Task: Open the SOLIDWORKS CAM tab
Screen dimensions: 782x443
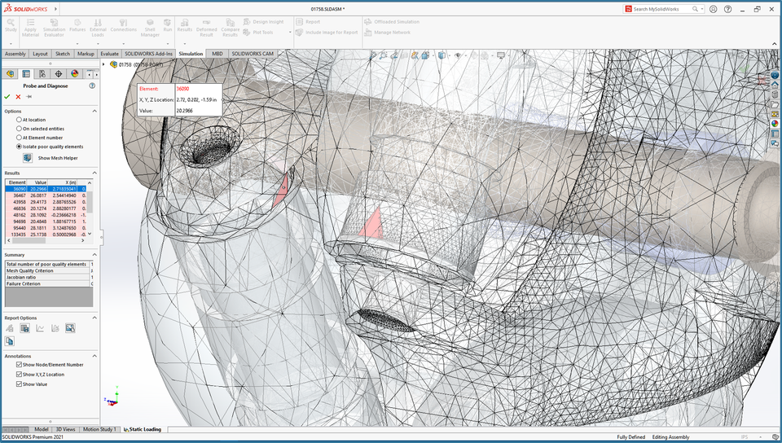Action: pyautogui.click(x=253, y=54)
